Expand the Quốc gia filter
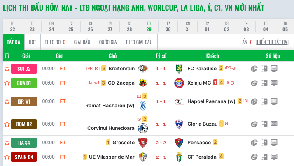 point(108,42)
